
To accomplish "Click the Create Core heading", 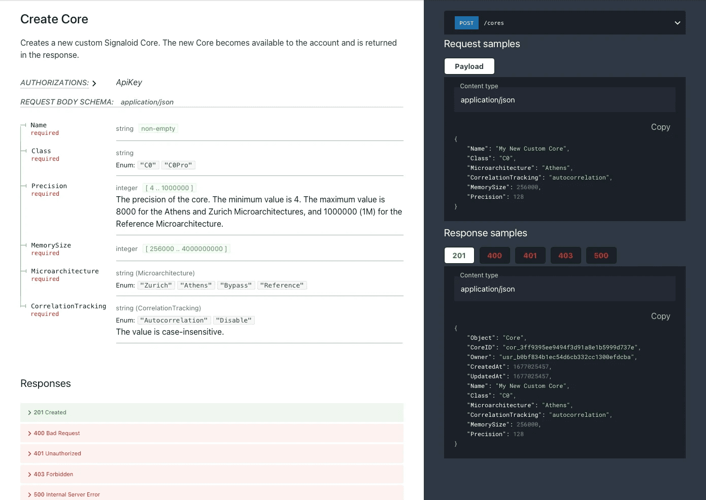I will (54, 19).
